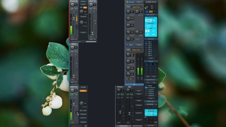226x127 pixels.
Task: Open the Echo high cut dropdown showing Off
Action: coord(131,79)
